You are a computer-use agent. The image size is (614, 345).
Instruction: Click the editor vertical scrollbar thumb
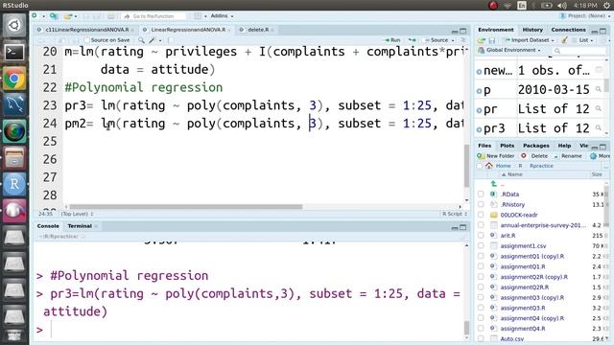coord(466,165)
